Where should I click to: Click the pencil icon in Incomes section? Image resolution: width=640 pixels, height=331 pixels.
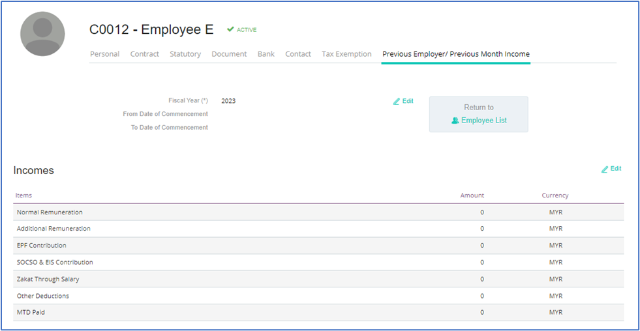605,169
